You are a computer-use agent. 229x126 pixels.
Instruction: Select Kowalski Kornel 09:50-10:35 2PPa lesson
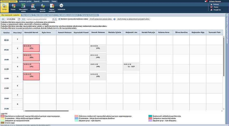(x=31, y=57)
